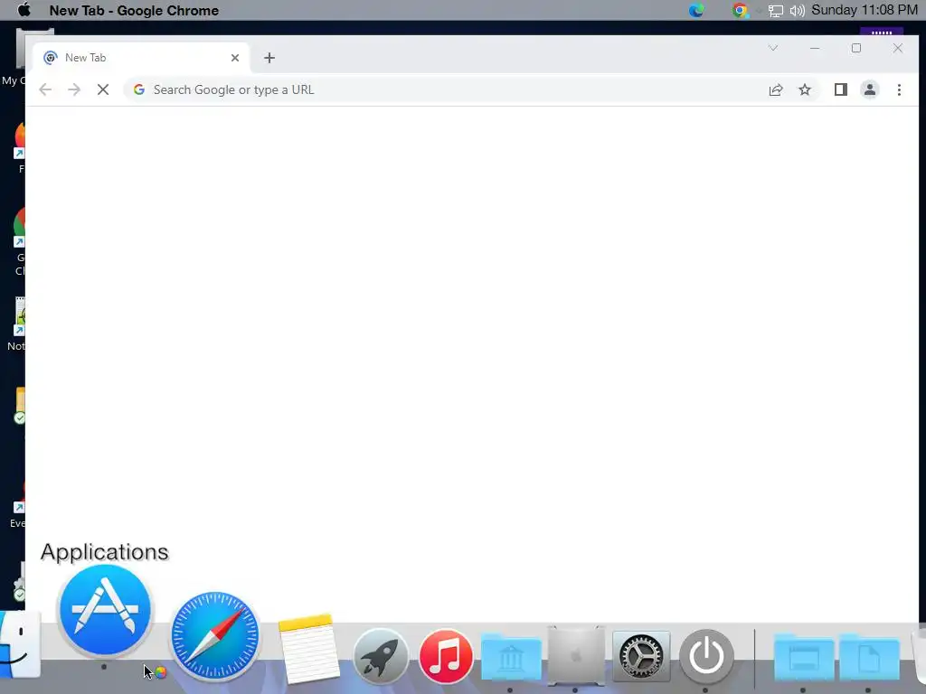The width and height of the screenshot is (926, 694).
Task: Open the App Store dock icon
Action: [105, 610]
